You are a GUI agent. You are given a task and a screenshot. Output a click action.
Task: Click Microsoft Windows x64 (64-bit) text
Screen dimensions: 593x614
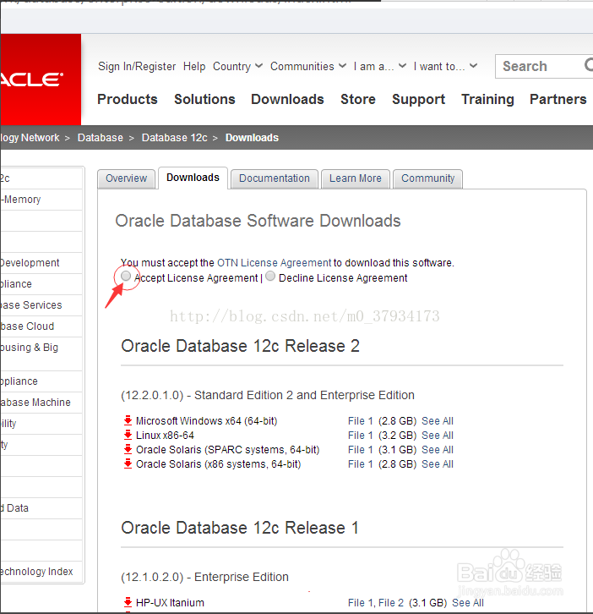pyautogui.click(x=206, y=421)
